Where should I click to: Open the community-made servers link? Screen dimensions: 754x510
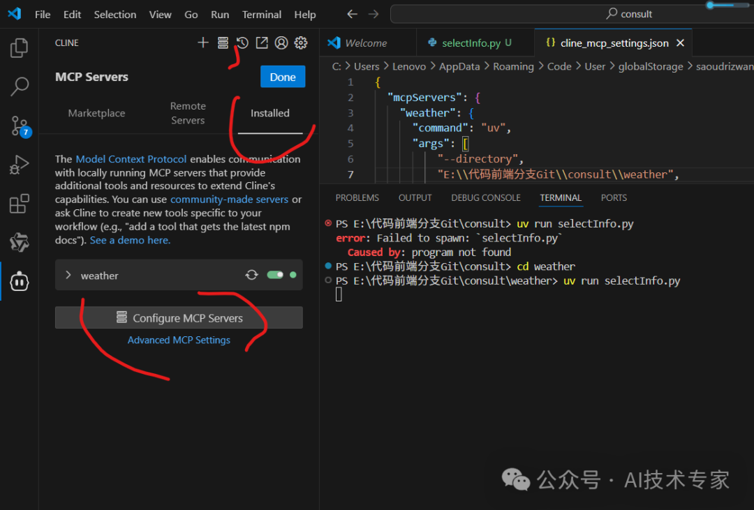point(229,200)
